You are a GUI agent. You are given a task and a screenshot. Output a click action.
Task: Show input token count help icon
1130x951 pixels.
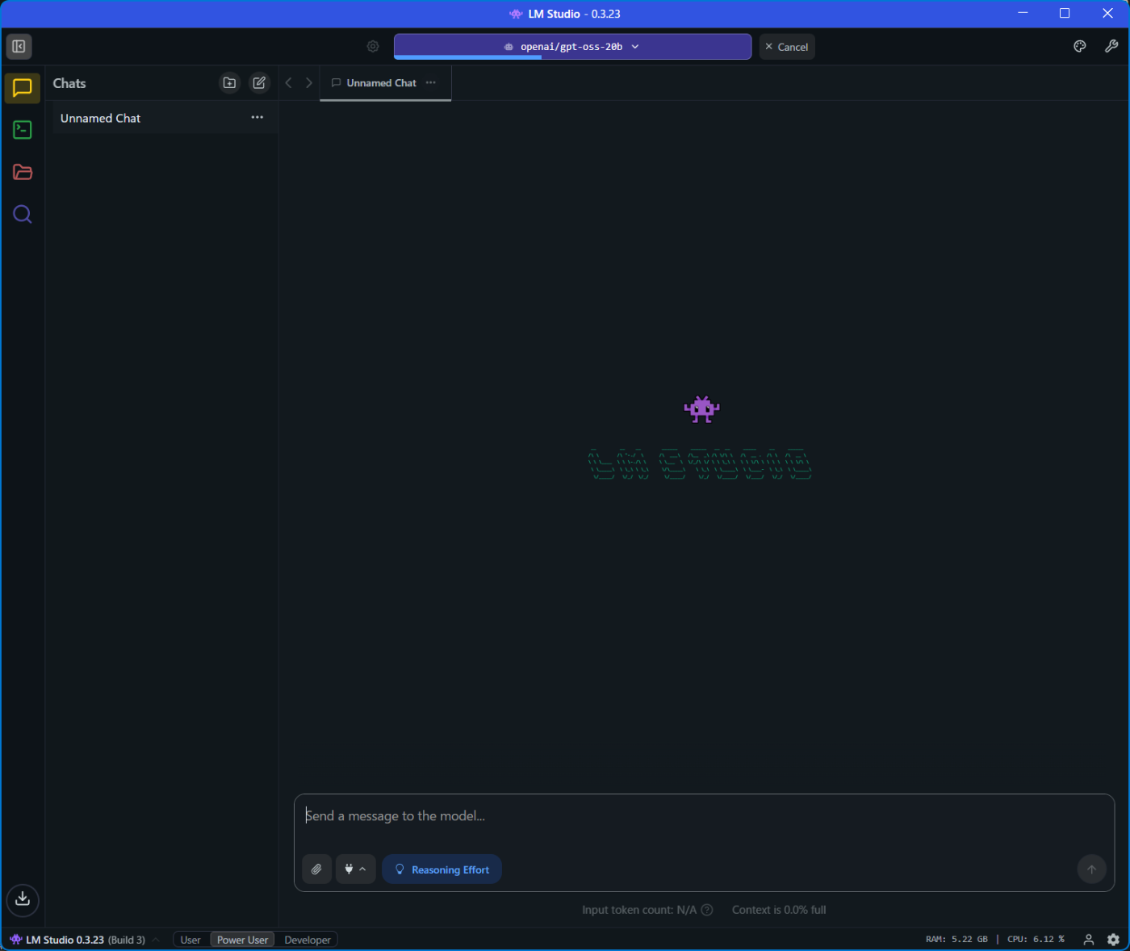tap(707, 910)
